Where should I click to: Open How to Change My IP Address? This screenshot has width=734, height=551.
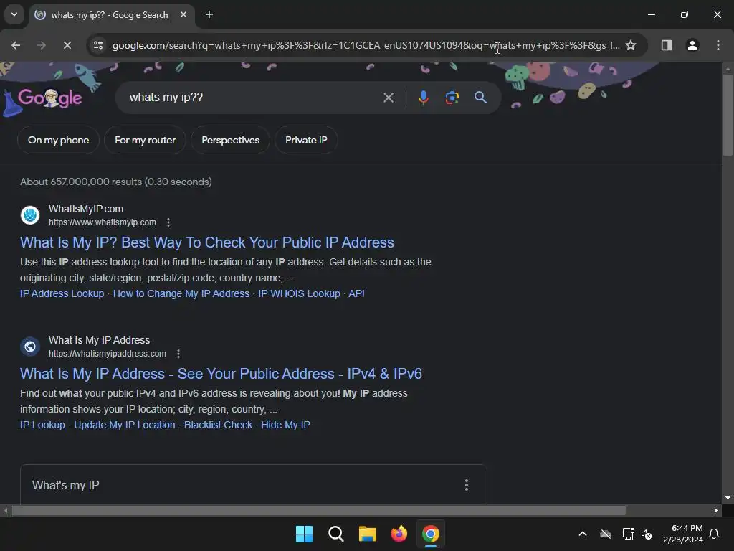(181, 293)
